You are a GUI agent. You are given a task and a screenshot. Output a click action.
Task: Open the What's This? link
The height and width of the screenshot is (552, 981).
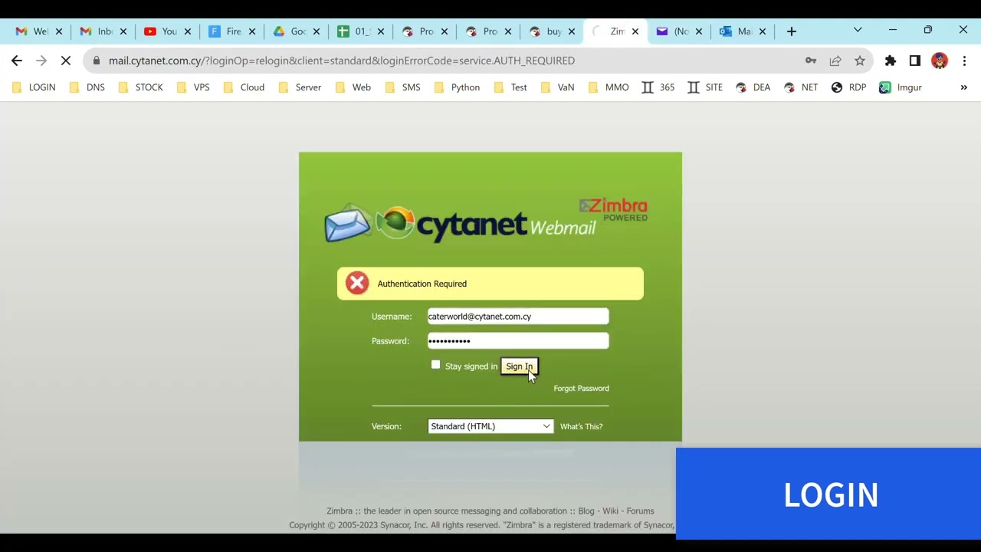coord(581,426)
